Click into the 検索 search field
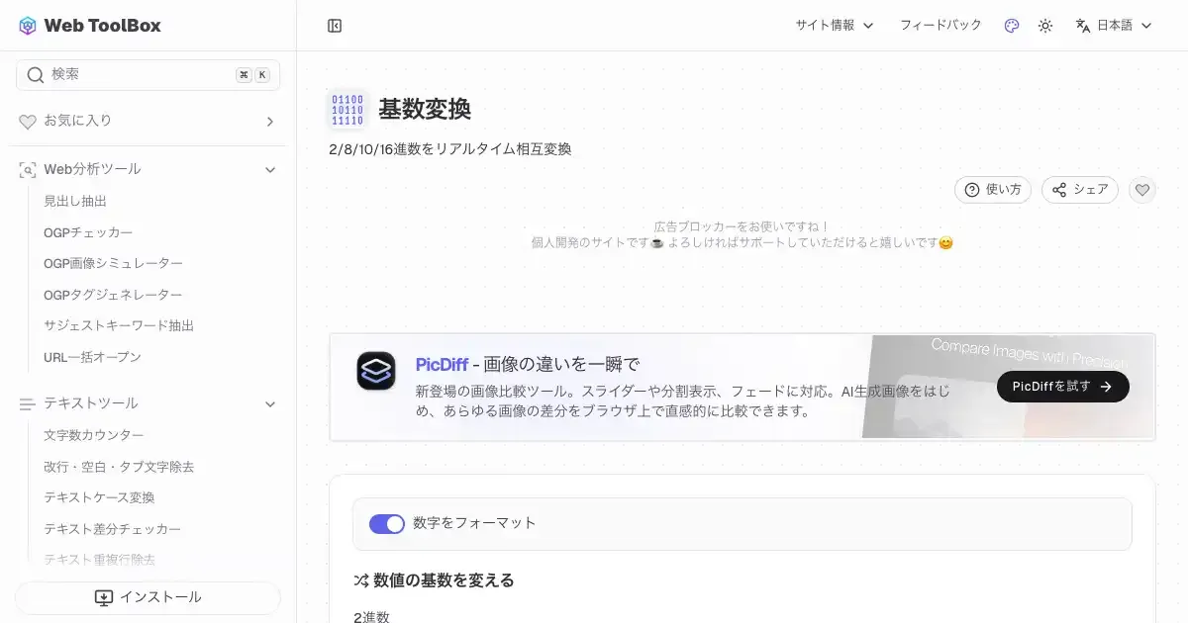This screenshot has width=1188, height=623. 139,75
